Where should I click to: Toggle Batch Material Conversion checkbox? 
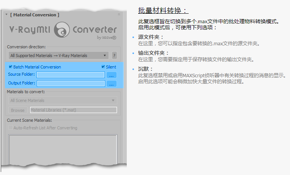coord(11,67)
